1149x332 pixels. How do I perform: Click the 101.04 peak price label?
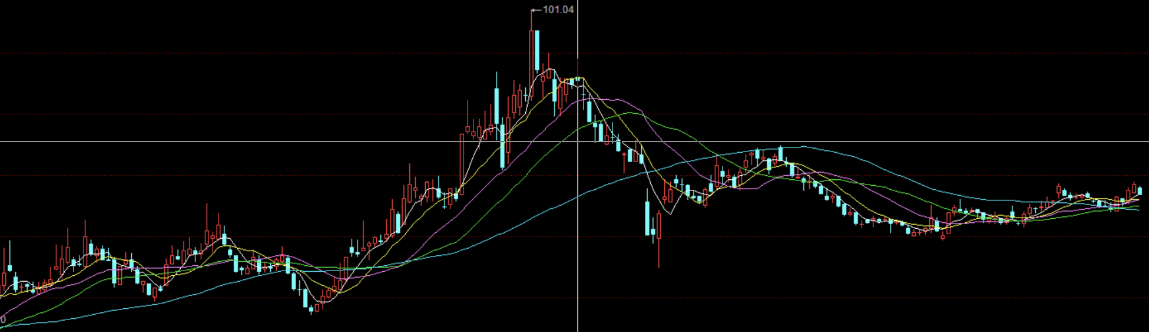point(558,9)
